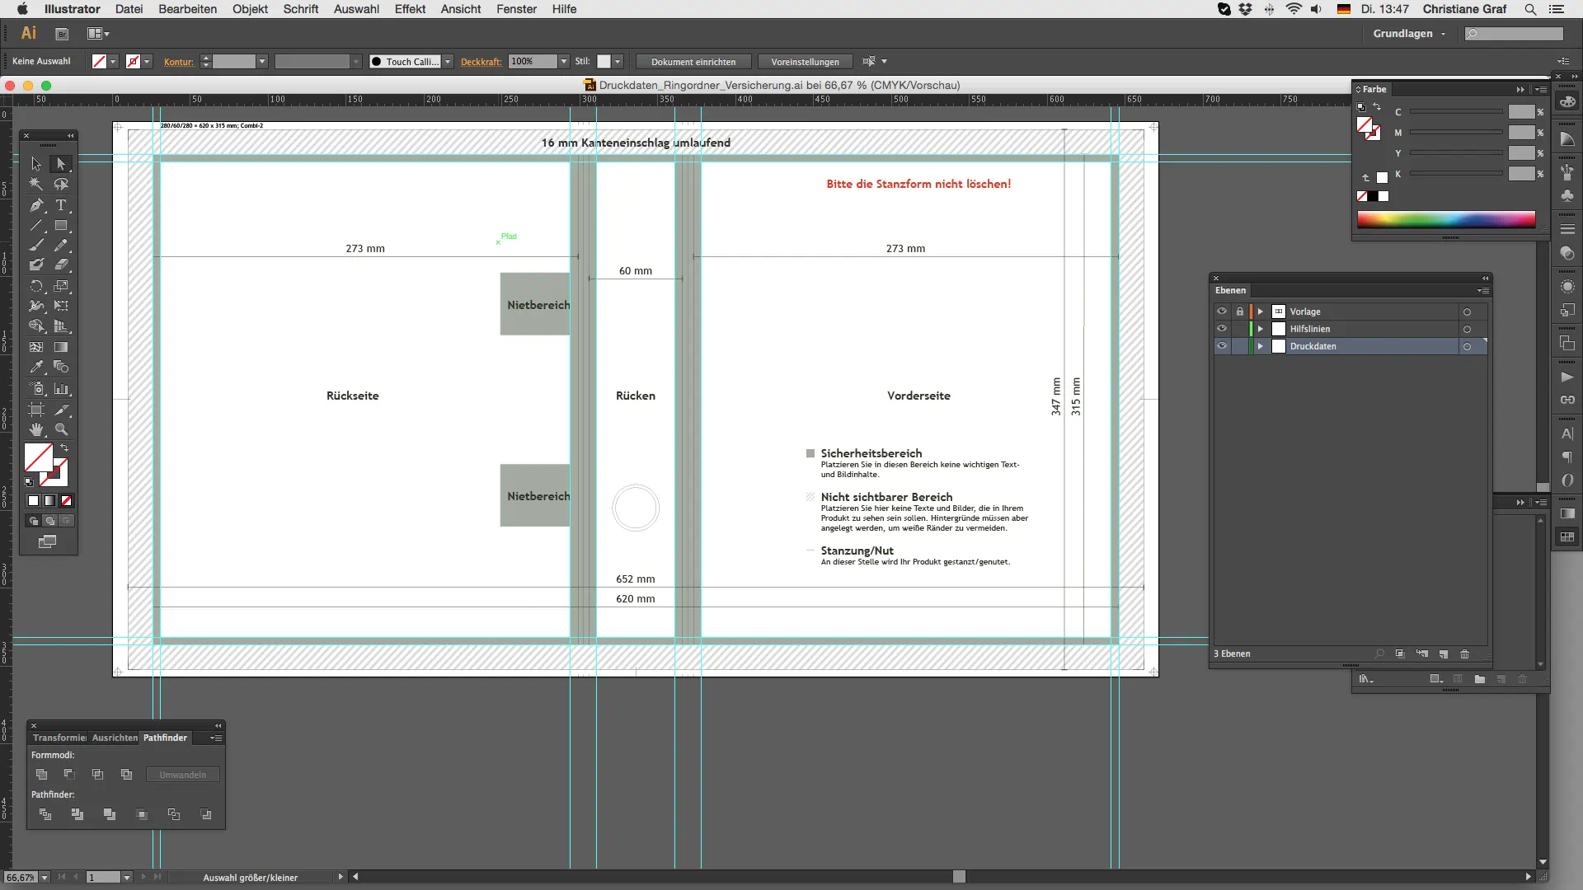Open the Objekt menu
The height and width of the screenshot is (890, 1583).
(x=250, y=9)
